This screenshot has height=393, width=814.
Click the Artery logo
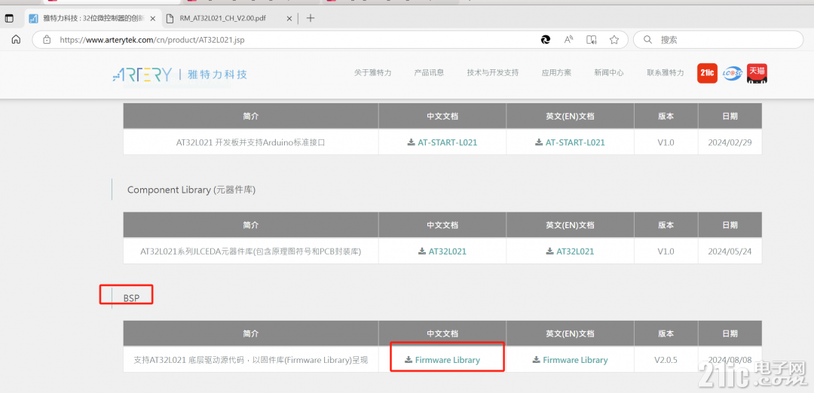[x=179, y=74]
